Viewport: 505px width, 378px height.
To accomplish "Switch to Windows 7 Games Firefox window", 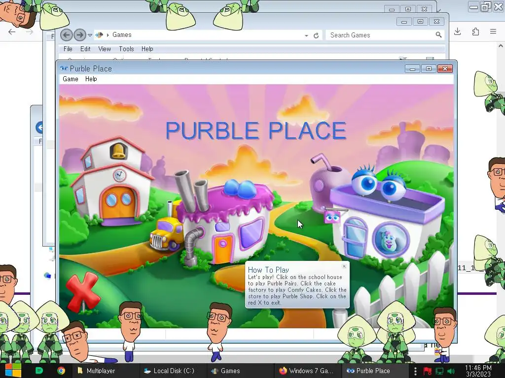I will [x=307, y=371].
